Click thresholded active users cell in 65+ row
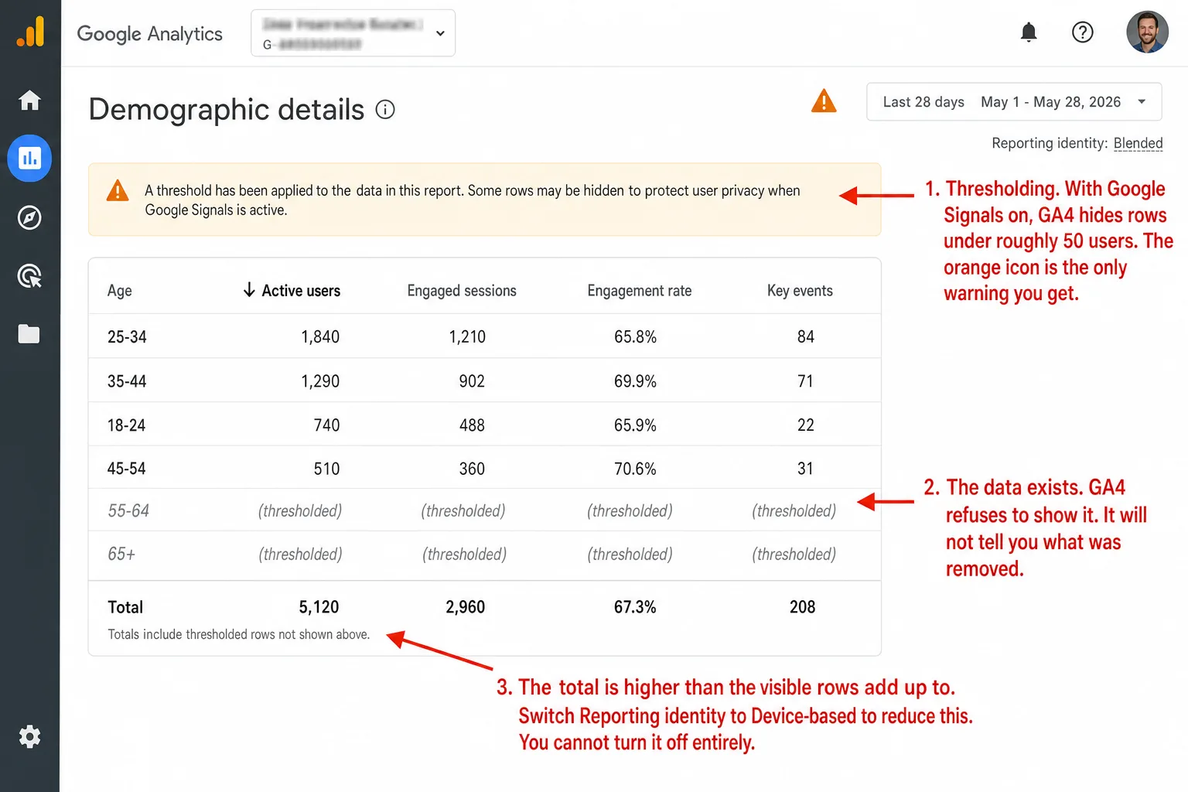Image resolution: width=1188 pixels, height=792 pixels. [301, 555]
